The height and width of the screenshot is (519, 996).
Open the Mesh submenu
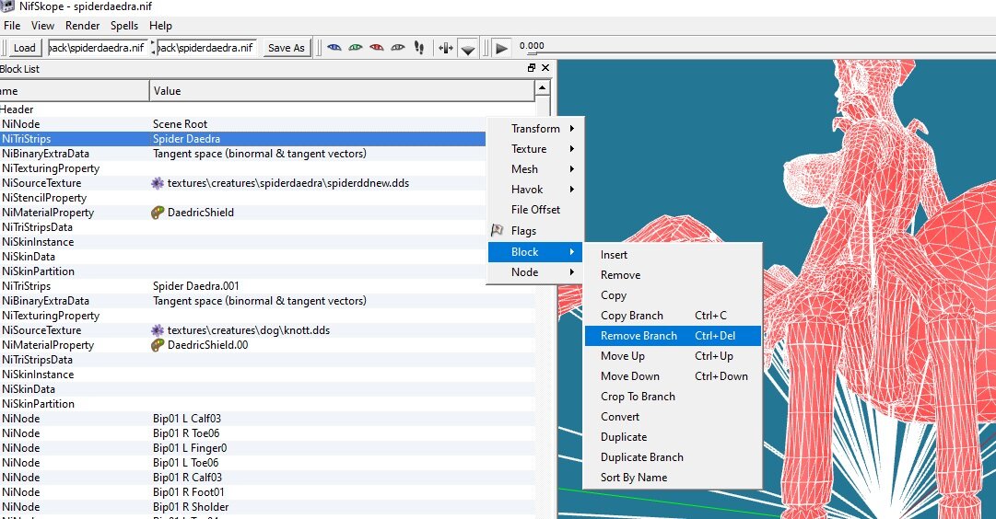coord(535,169)
